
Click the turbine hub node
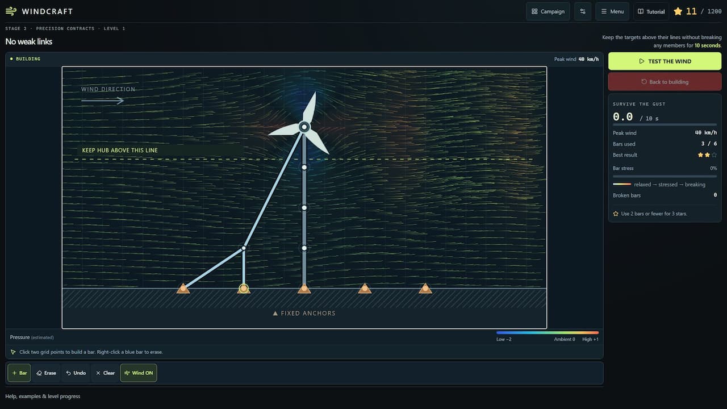tap(304, 127)
